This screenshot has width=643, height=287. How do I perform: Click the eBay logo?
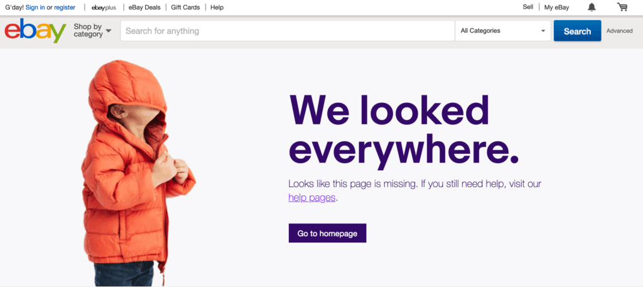coord(35,31)
